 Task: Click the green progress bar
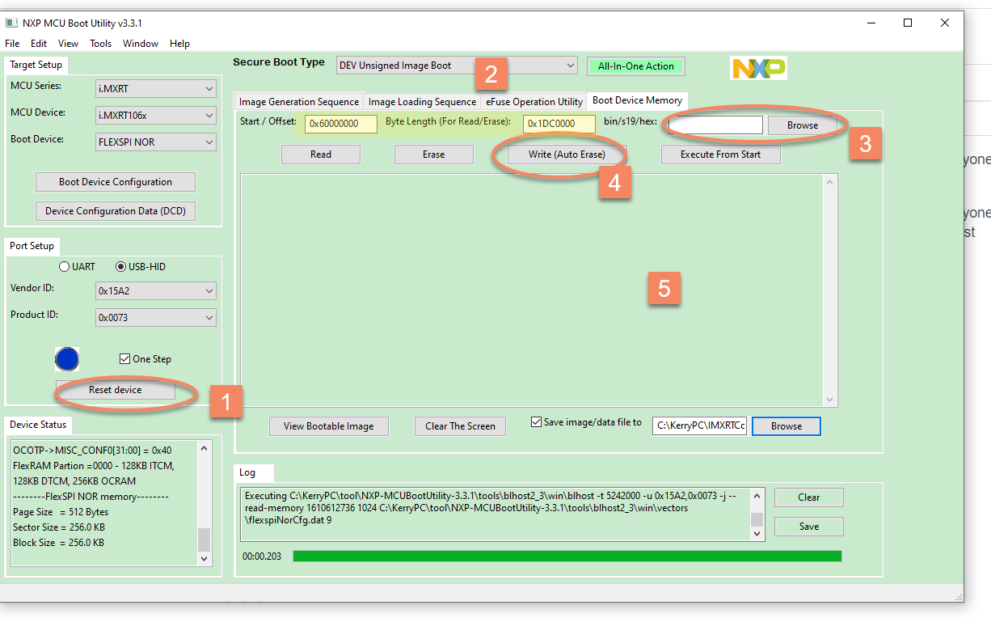click(566, 556)
